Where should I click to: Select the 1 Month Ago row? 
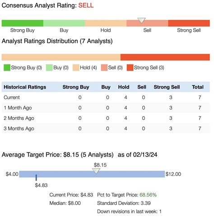point(106,108)
